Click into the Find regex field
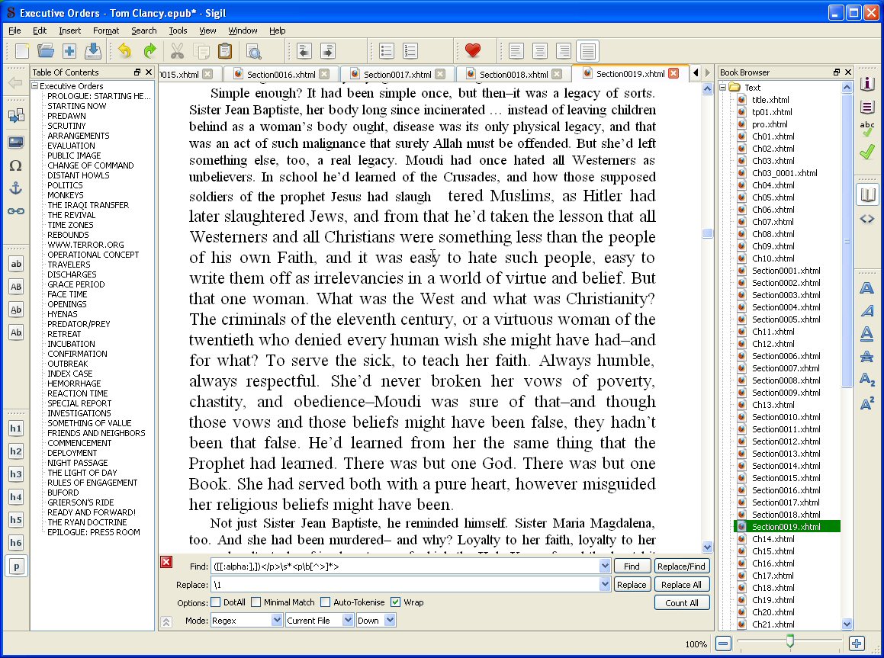Viewport: 884px width, 658px height. (405, 567)
